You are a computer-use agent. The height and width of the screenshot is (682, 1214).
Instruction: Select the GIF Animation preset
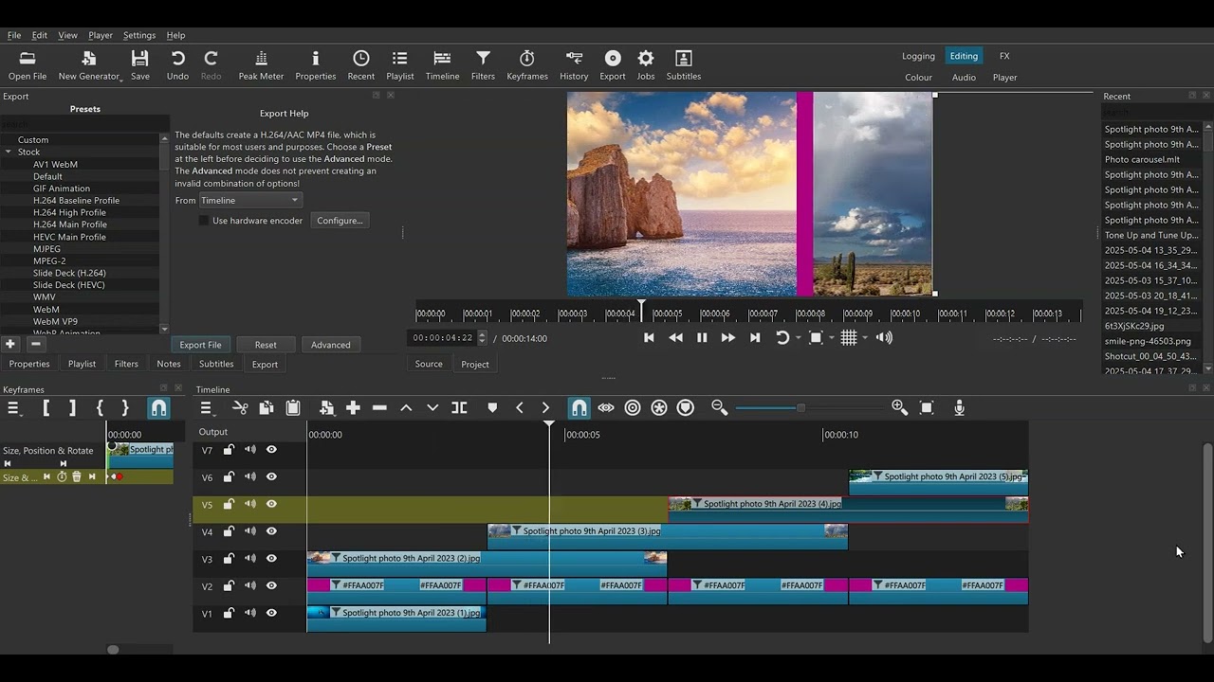point(62,188)
